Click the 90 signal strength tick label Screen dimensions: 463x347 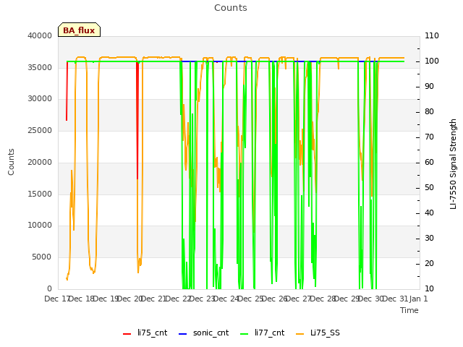(x=429, y=87)
